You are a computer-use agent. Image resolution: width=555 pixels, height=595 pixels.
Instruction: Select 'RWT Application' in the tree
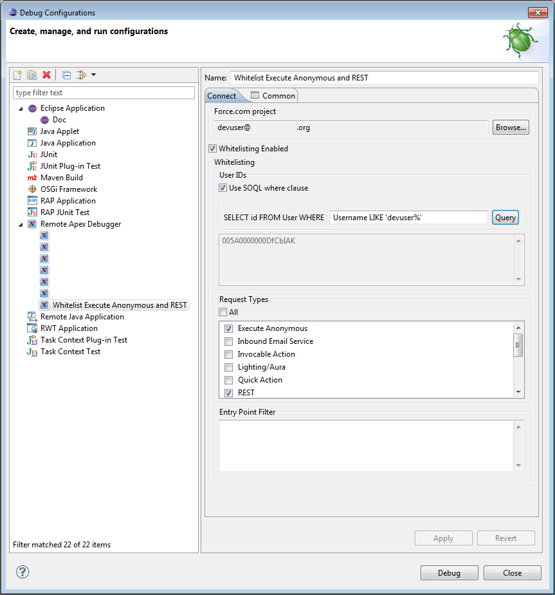coord(69,328)
